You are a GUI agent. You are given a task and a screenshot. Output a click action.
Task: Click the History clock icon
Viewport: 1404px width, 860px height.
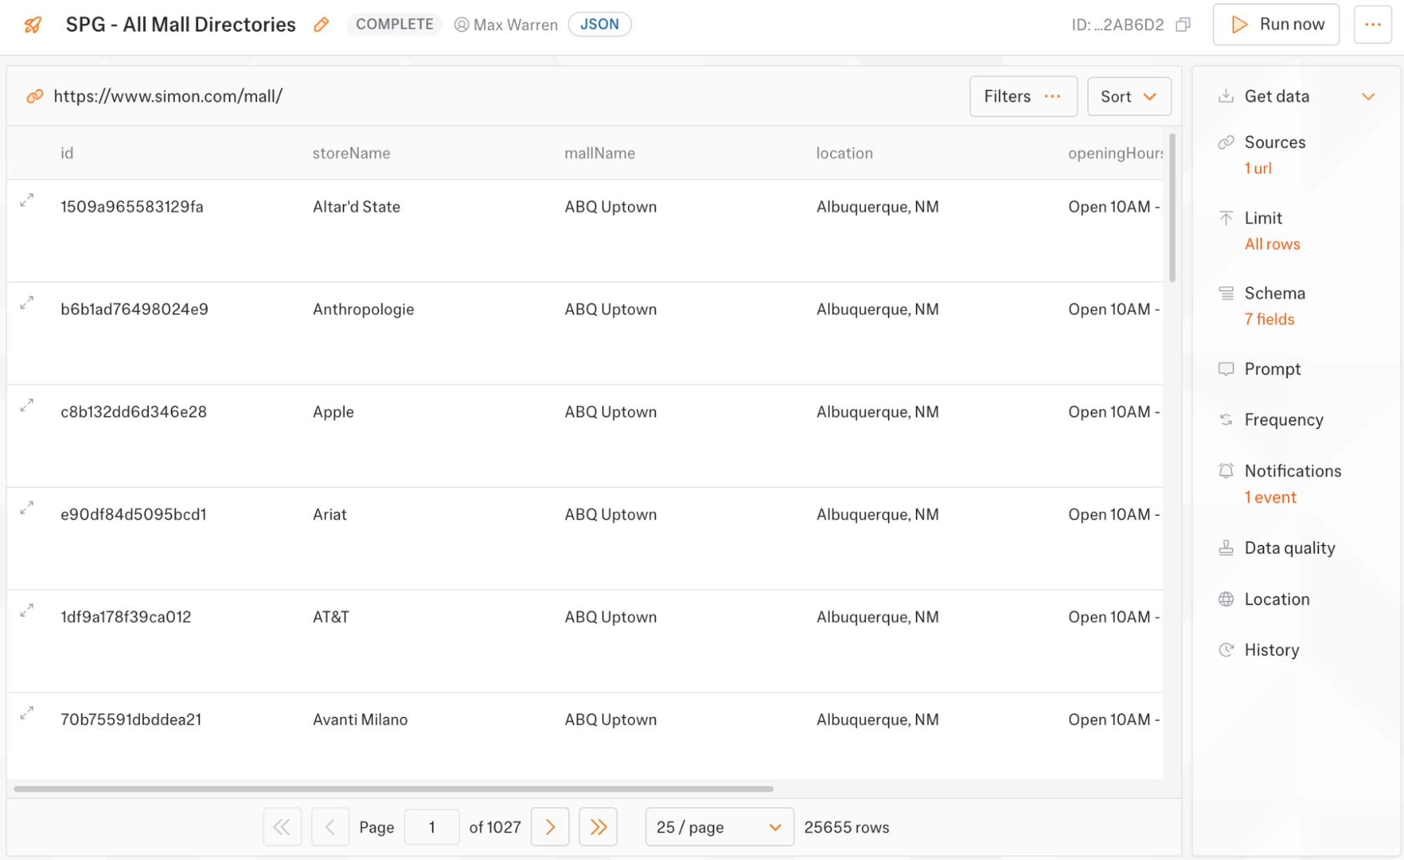pos(1226,649)
